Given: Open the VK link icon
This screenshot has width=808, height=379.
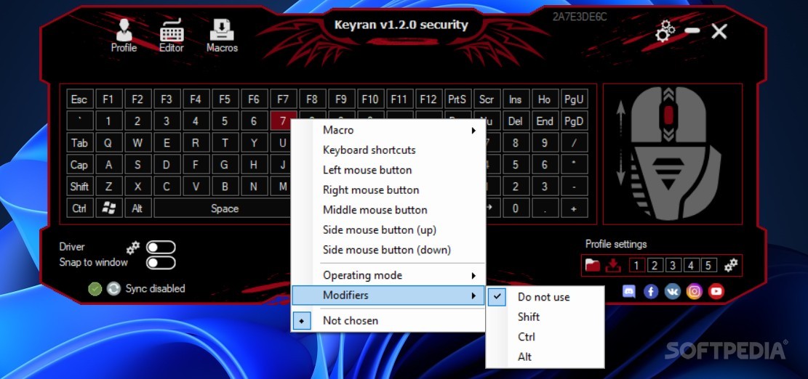Looking at the screenshot, I should 673,292.
